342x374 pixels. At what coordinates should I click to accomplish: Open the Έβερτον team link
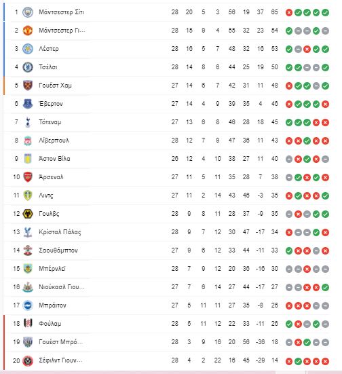click(51, 104)
